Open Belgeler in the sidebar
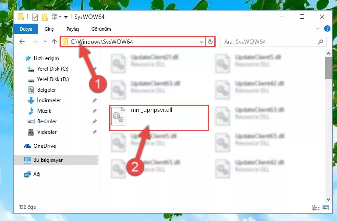 click(46, 90)
